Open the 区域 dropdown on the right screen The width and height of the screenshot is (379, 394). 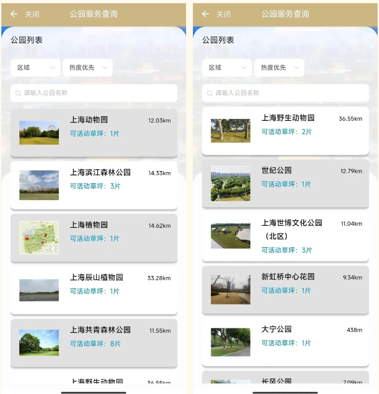pos(227,67)
